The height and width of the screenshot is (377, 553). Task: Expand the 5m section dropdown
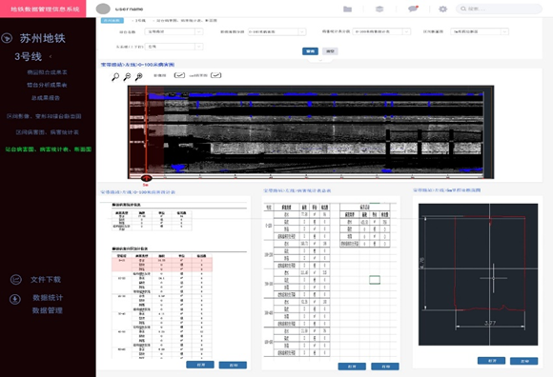coord(480,31)
